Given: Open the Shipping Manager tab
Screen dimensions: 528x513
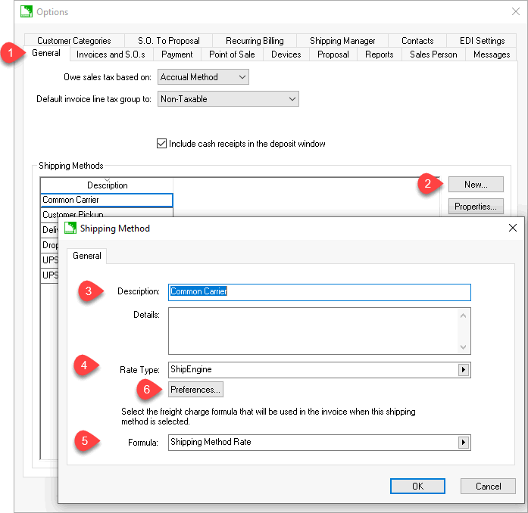Looking at the screenshot, I should tap(342, 41).
